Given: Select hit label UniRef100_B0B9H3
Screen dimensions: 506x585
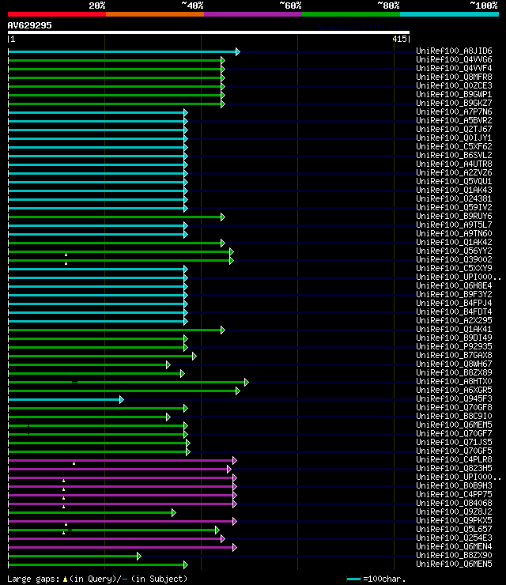Looking at the screenshot, I should 454,485.
